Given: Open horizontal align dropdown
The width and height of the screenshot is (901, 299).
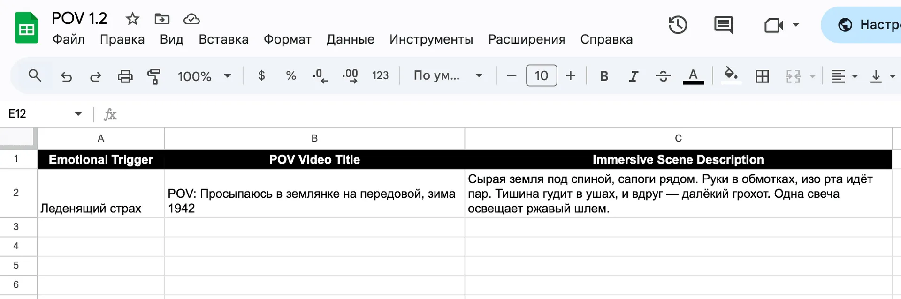Looking at the screenshot, I should (844, 76).
